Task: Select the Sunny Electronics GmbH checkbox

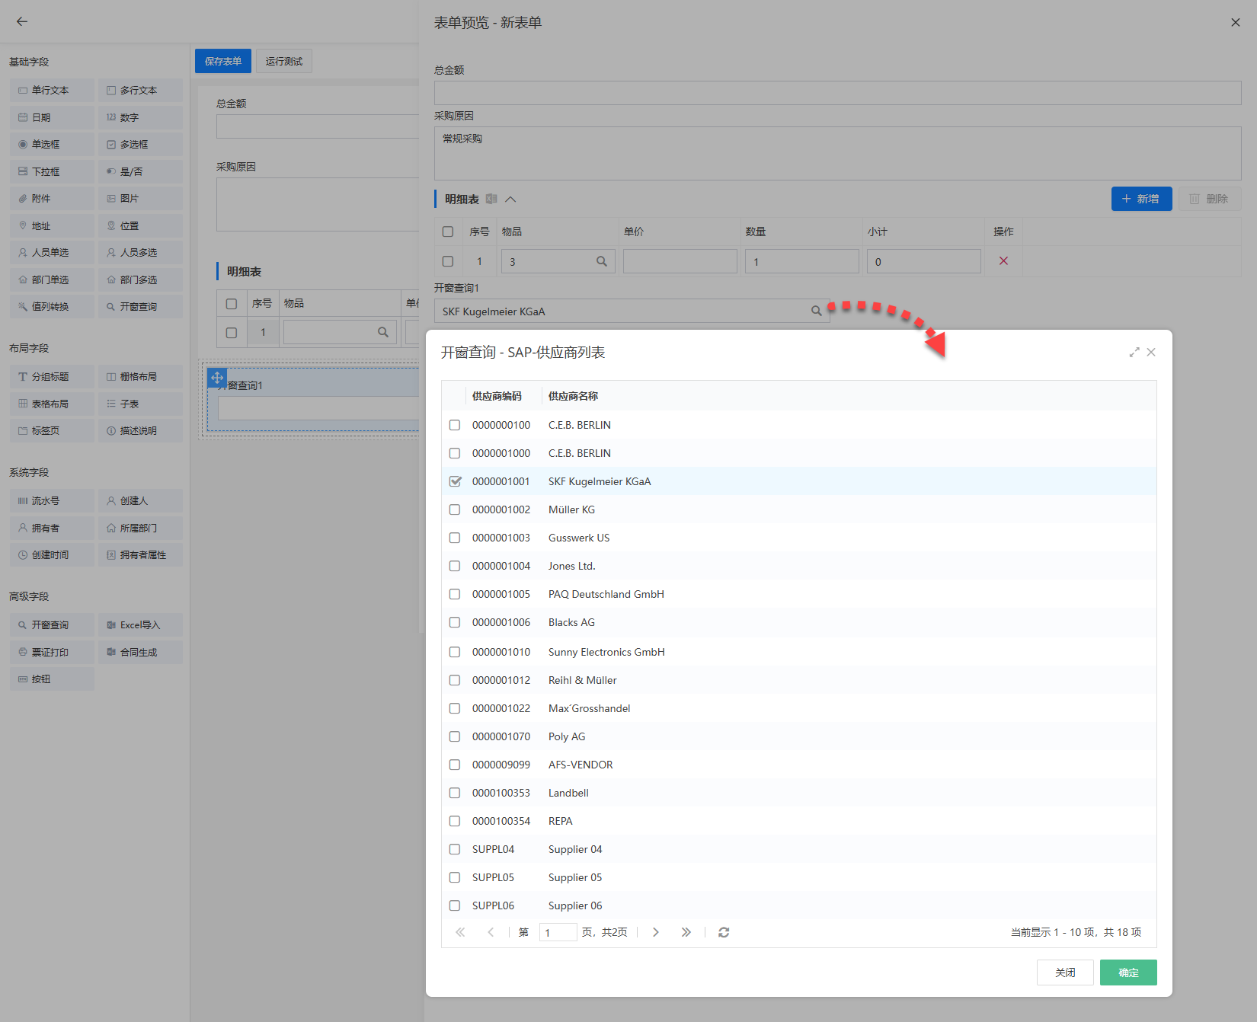Action: 455,652
